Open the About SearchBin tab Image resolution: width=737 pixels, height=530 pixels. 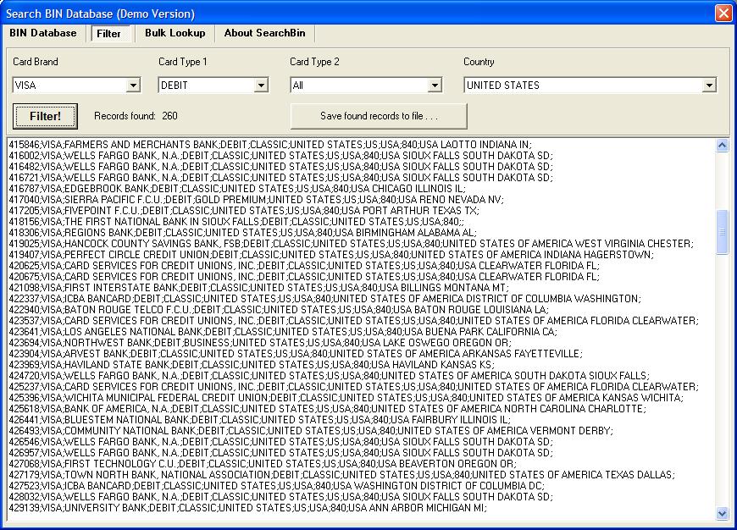pyautogui.click(x=264, y=33)
